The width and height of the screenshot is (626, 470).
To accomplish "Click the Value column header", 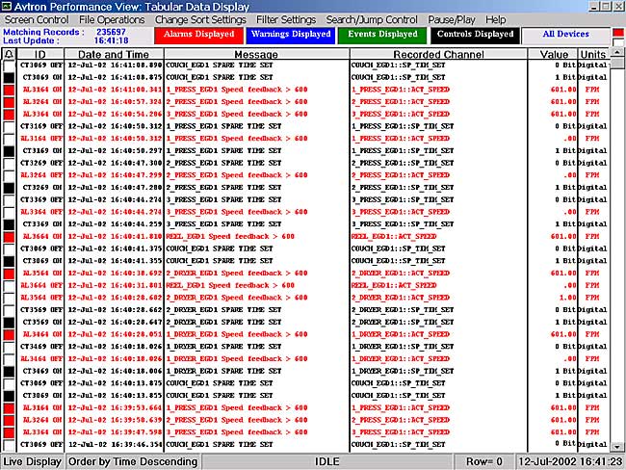I will coord(554,54).
